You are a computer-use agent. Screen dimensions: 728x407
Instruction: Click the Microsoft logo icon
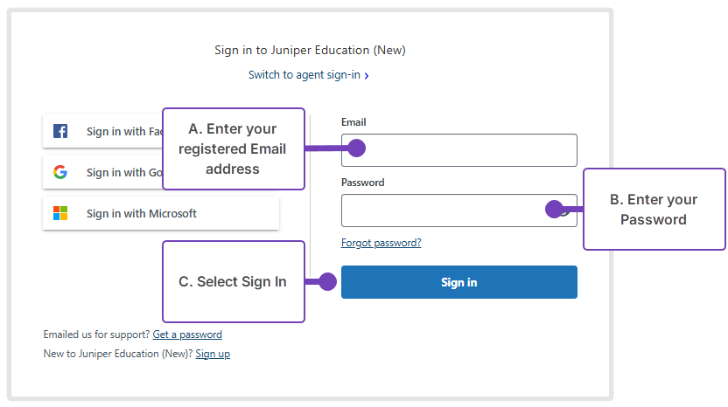tap(60, 213)
